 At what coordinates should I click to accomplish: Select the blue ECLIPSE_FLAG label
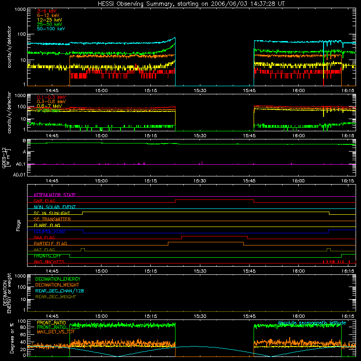(49, 231)
